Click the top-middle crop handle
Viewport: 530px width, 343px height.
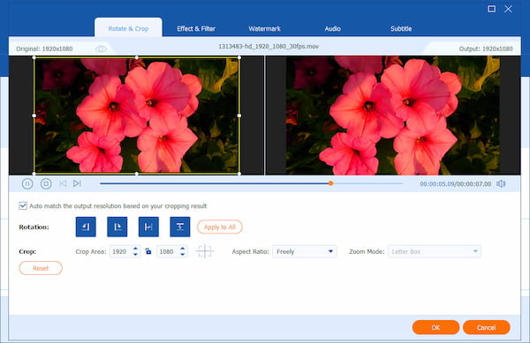[137, 57]
